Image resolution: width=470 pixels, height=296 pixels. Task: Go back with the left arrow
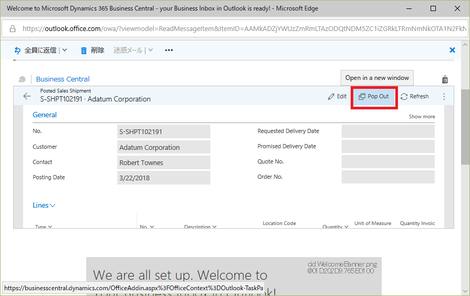point(27,96)
